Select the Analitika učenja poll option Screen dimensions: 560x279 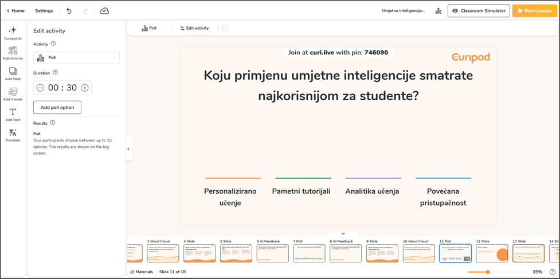pos(372,191)
